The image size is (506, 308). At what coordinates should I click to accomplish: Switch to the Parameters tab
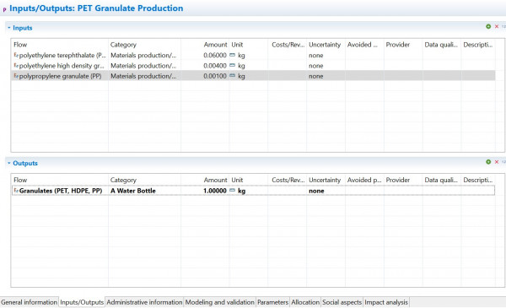click(272, 302)
